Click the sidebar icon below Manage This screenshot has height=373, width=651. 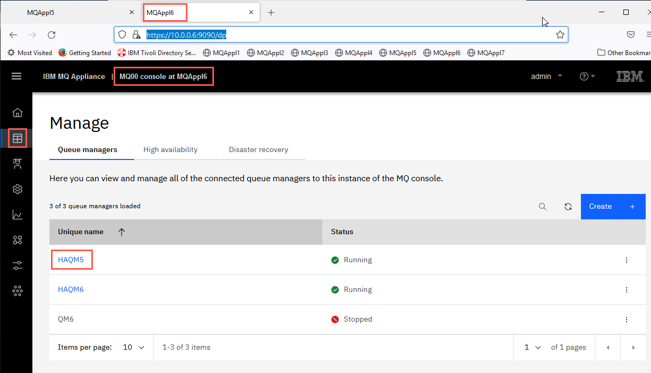(x=18, y=164)
